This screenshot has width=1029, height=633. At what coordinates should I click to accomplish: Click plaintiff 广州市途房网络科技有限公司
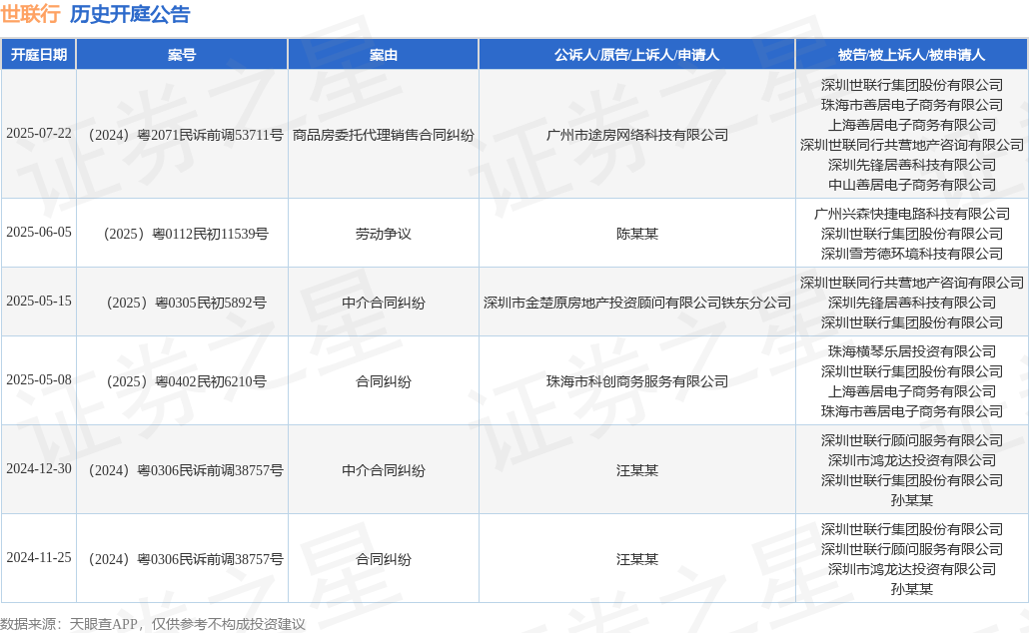coord(637,135)
